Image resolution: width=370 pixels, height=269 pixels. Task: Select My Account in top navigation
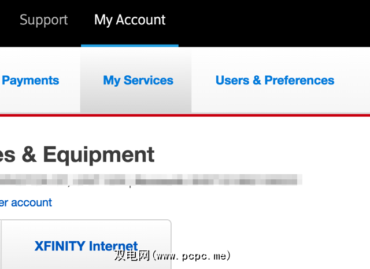(129, 20)
